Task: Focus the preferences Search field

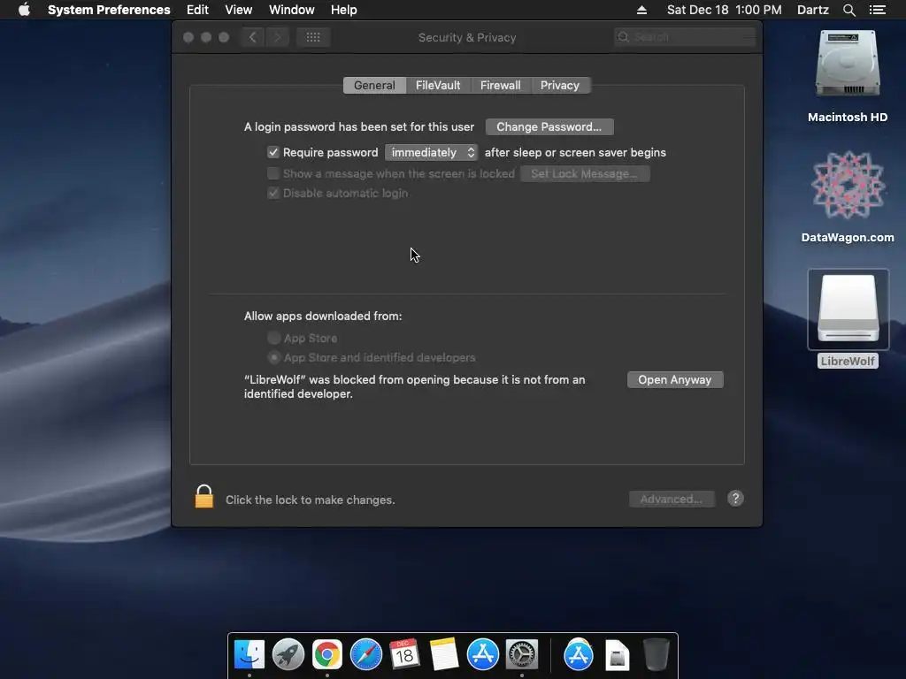Action: 685,37
